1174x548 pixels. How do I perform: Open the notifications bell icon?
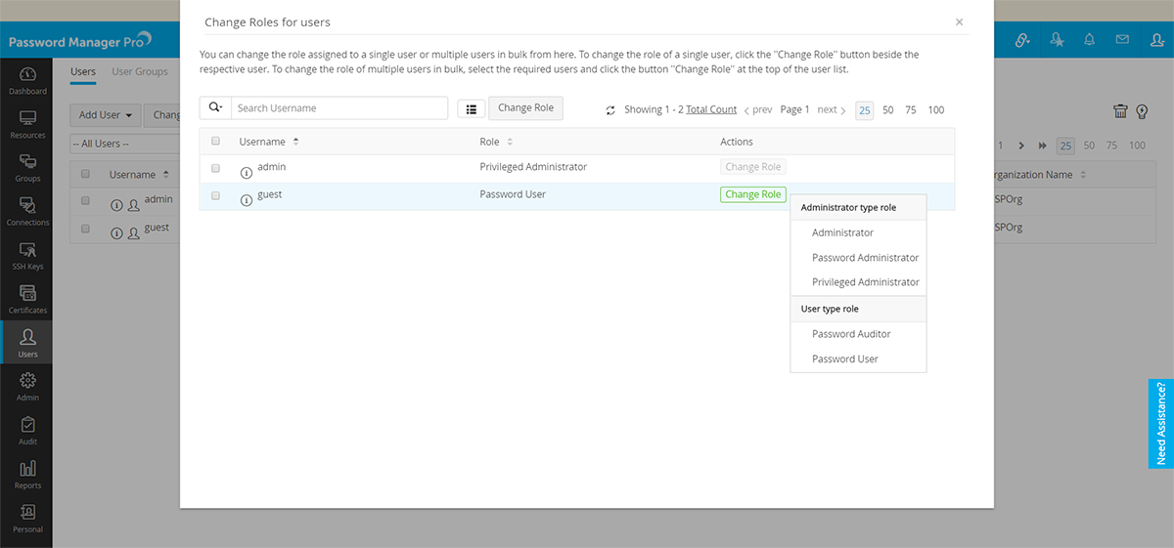coord(1089,40)
